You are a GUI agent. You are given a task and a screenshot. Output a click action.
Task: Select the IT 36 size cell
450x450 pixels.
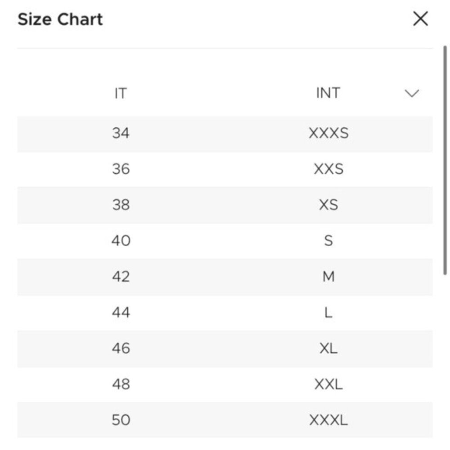pyautogui.click(x=121, y=169)
